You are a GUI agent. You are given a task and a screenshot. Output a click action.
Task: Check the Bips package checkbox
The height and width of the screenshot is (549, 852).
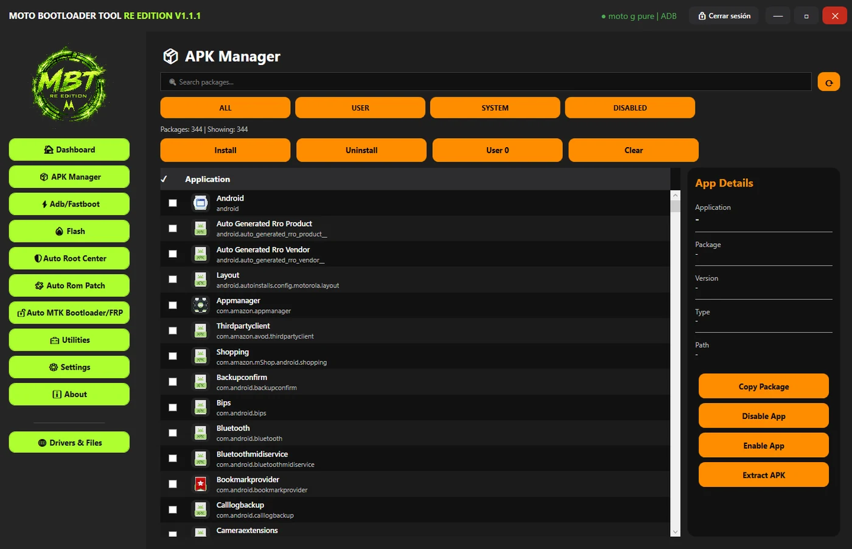point(173,407)
